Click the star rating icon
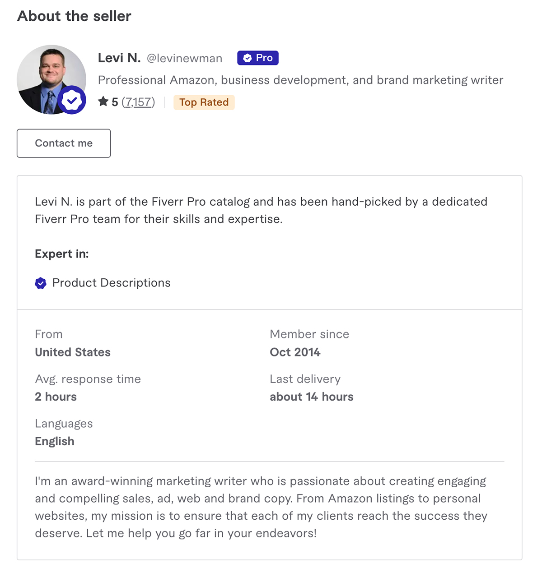Viewport: 542px width, 582px height. [x=103, y=102]
